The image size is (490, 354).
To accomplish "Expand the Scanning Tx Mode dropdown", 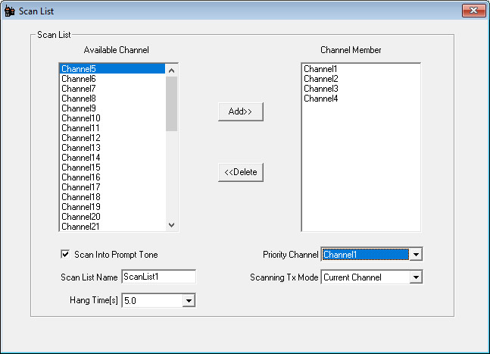I will click(x=415, y=277).
